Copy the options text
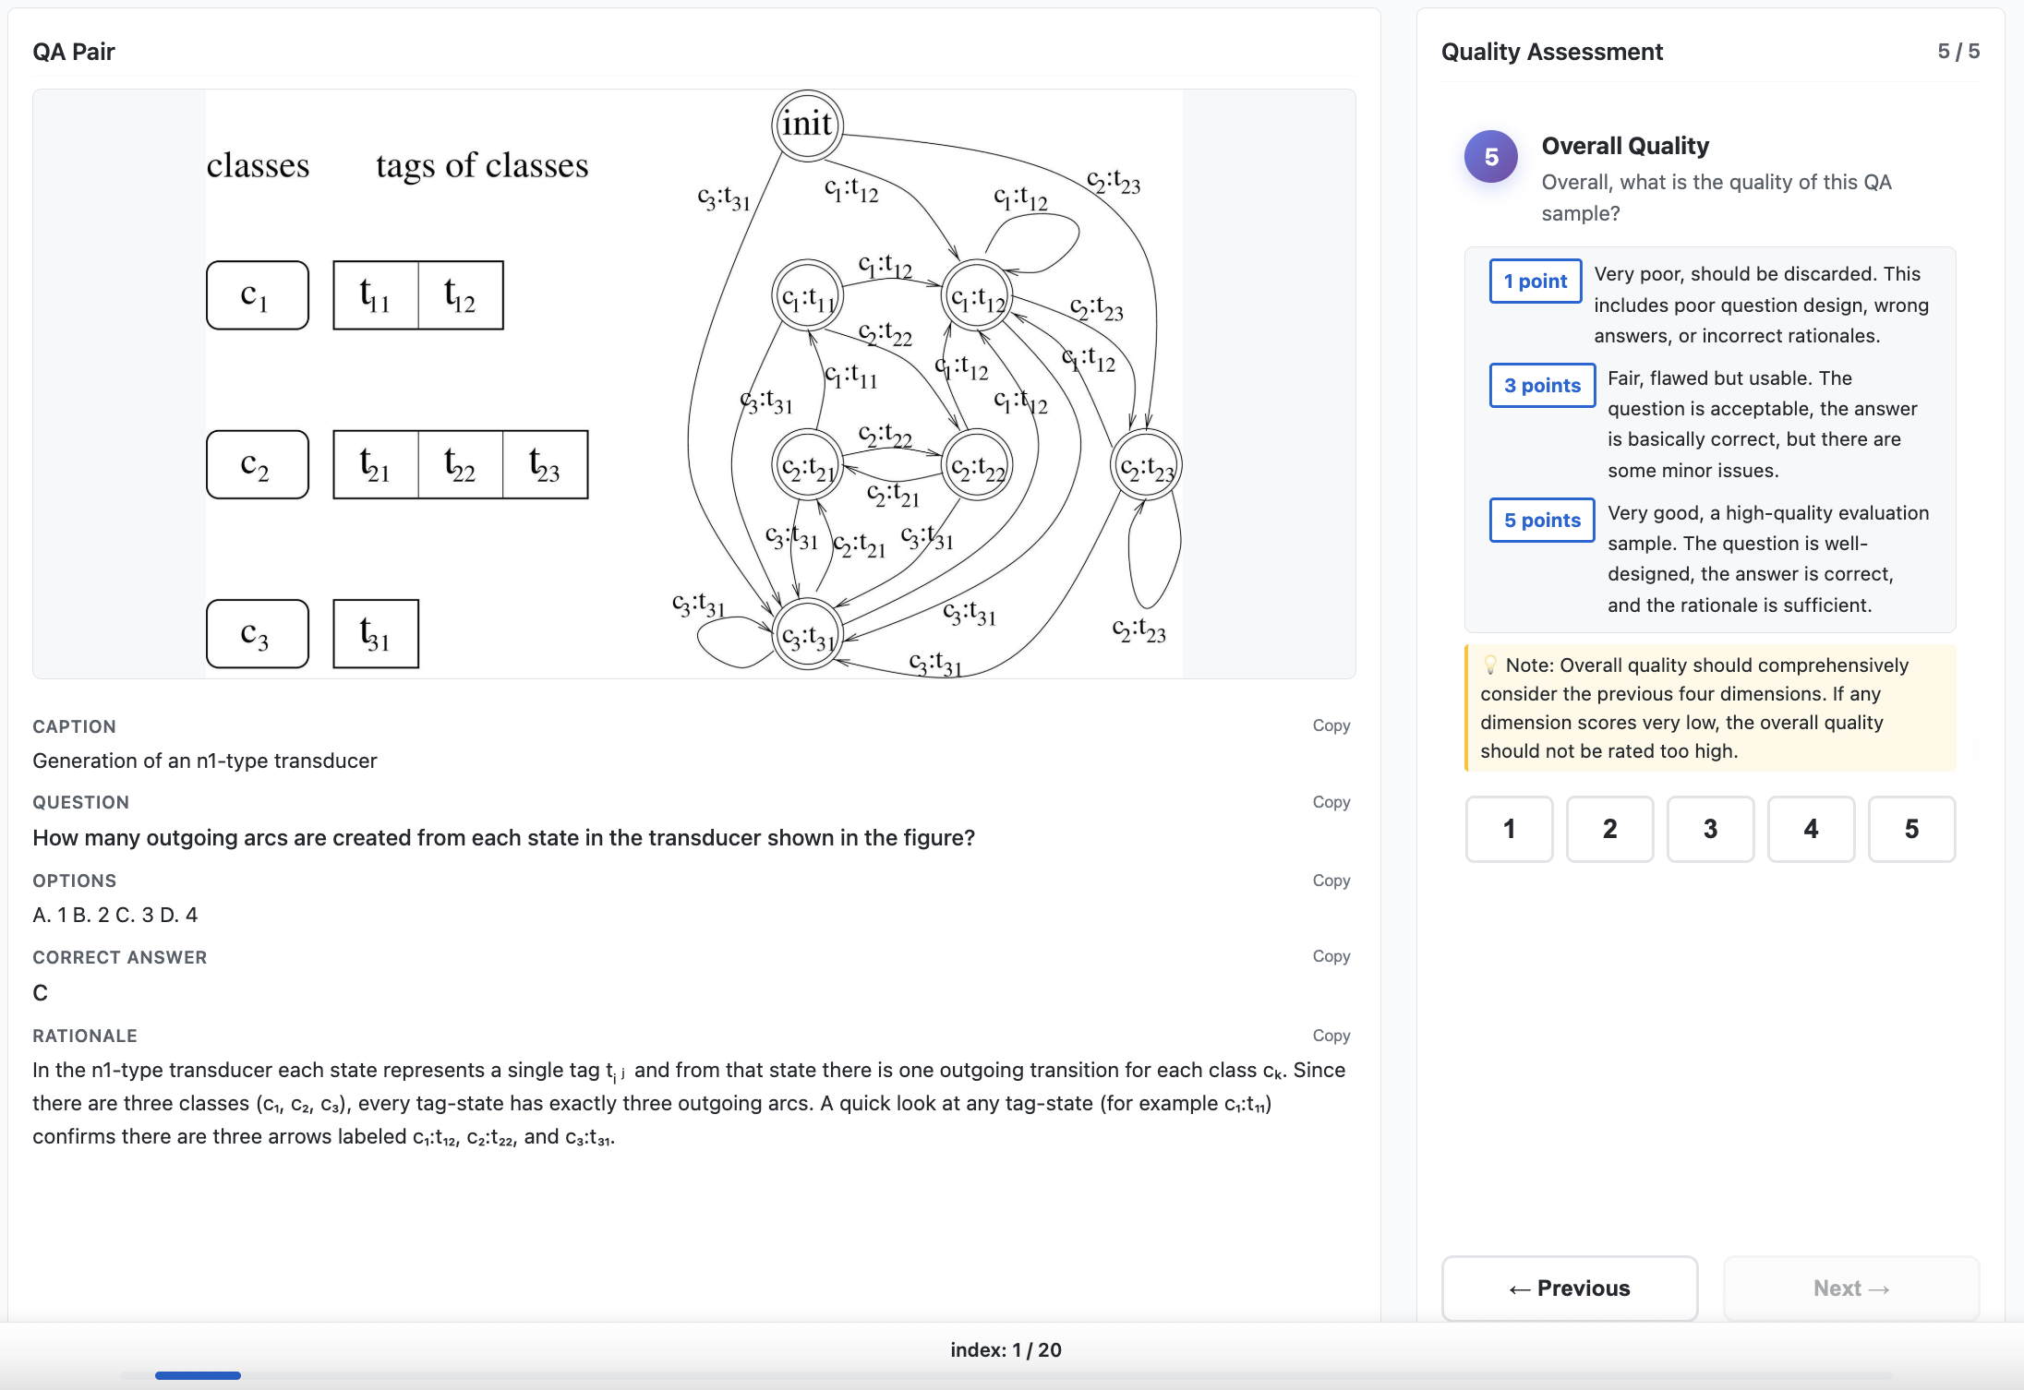This screenshot has width=2024, height=1390. point(1331,881)
